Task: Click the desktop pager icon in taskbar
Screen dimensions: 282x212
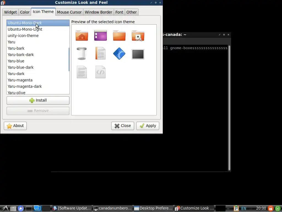Action: click(x=37, y=208)
